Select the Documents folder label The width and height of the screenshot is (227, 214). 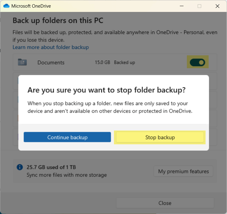click(51, 62)
